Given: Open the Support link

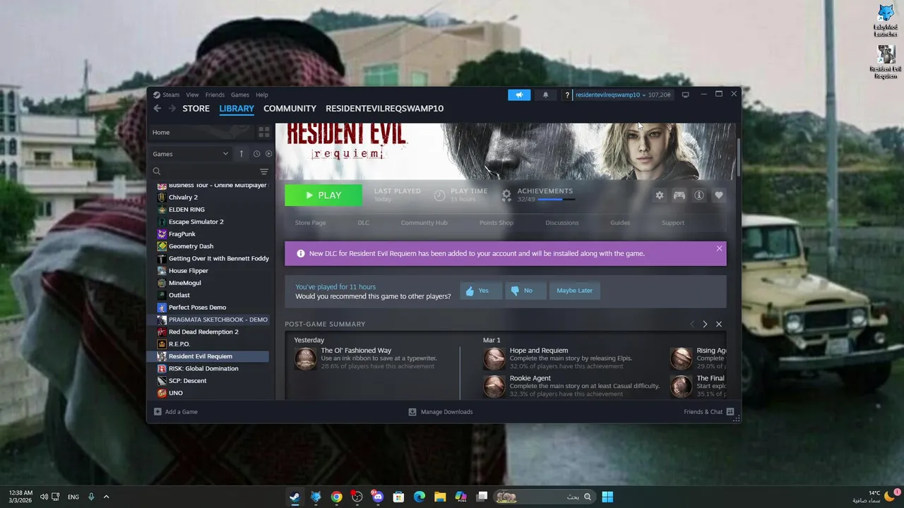Looking at the screenshot, I should [x=673, y=222].
